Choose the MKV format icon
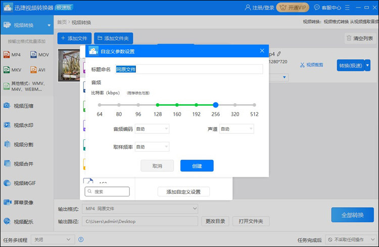This screenshot has height=247, width=379. 7,70
